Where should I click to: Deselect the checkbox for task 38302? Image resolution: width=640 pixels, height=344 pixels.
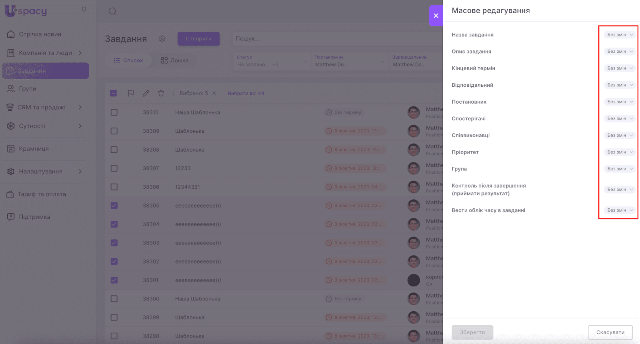pyautogui.click(x=114, y=262)
